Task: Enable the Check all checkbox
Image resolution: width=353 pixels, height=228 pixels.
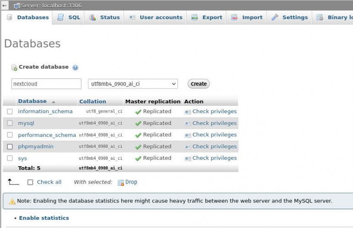Action: pyautogui.click(x=30, y=182)
